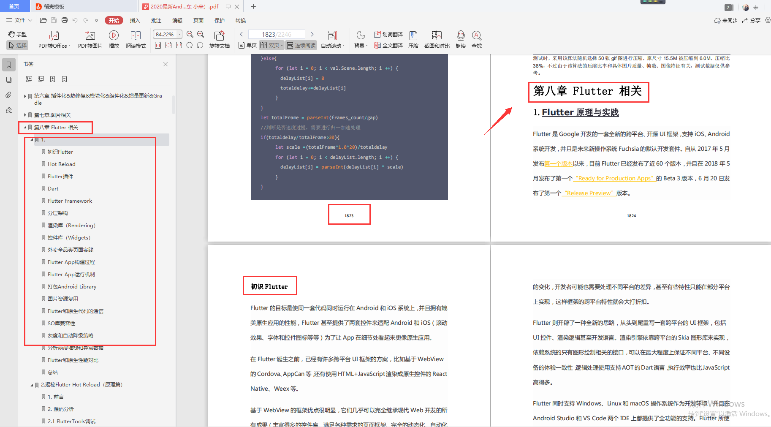Select the Hand (手型) tool
Viewport: 771px width, 427px height.
tap(17, 34)
